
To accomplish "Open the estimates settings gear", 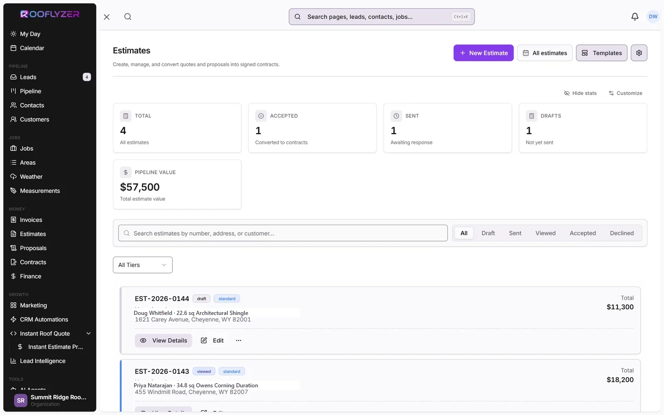I will [639, 53].
